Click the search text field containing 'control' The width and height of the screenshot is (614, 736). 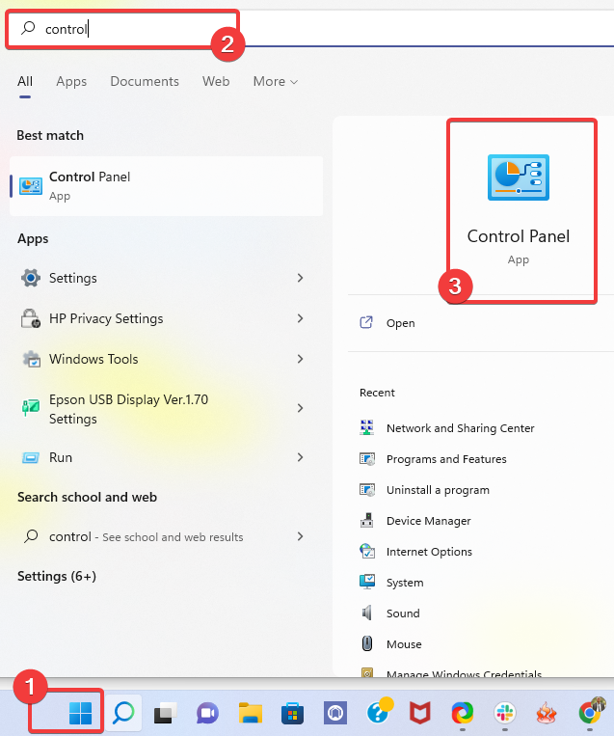(x=122, y=29)
